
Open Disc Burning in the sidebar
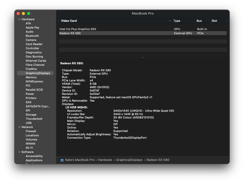(x=34, y=57)
